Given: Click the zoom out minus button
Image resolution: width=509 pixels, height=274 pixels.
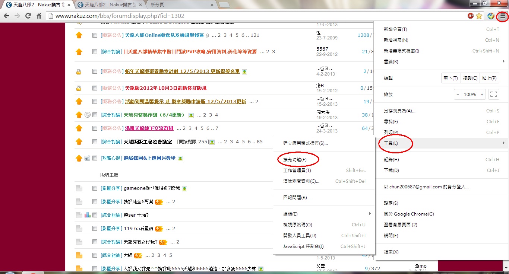Looking at the screenshot, I should point(458,95).
